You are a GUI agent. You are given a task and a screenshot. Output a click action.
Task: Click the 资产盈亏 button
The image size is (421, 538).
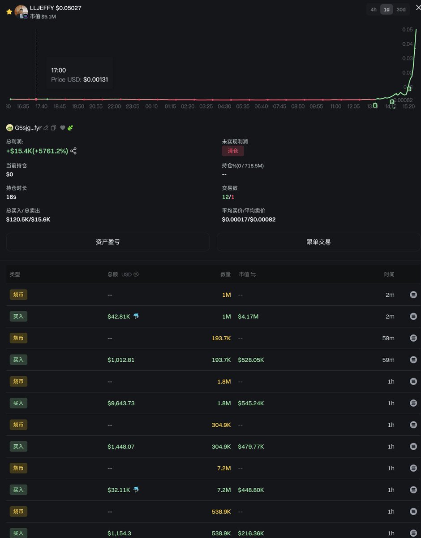click(107, 242)
